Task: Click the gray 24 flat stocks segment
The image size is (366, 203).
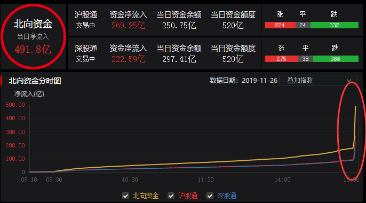Action: (x=303, y=25)
